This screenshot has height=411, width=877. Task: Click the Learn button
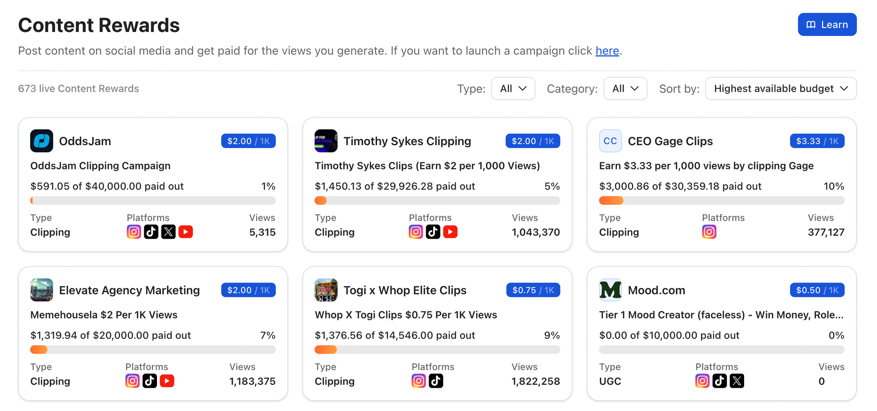[x=827, y=25]
